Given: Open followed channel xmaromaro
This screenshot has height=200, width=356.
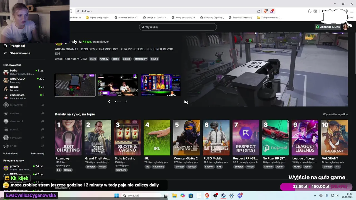Looking at the screenshot, I should pyautogui.click(x=24, y=97).
